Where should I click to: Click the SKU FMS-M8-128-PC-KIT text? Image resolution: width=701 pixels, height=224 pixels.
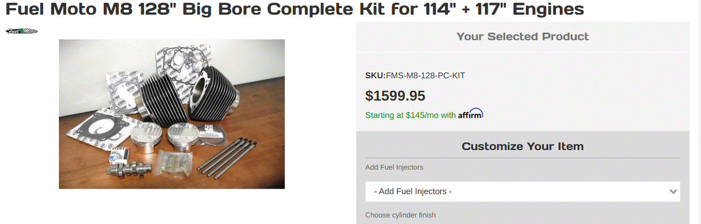pyautogui.click(x=415, y=76)
